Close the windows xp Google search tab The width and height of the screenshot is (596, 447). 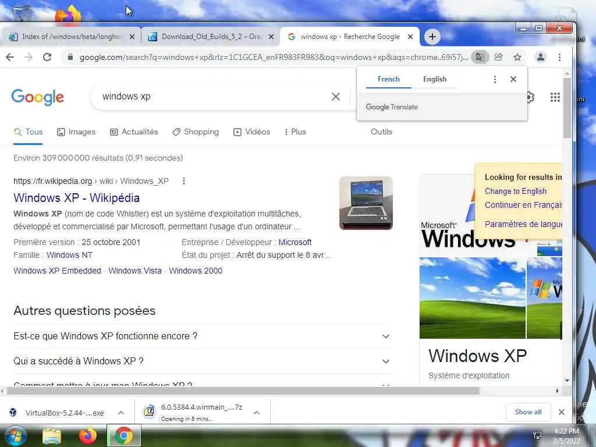pyautogui.click(x=410, y=37)
